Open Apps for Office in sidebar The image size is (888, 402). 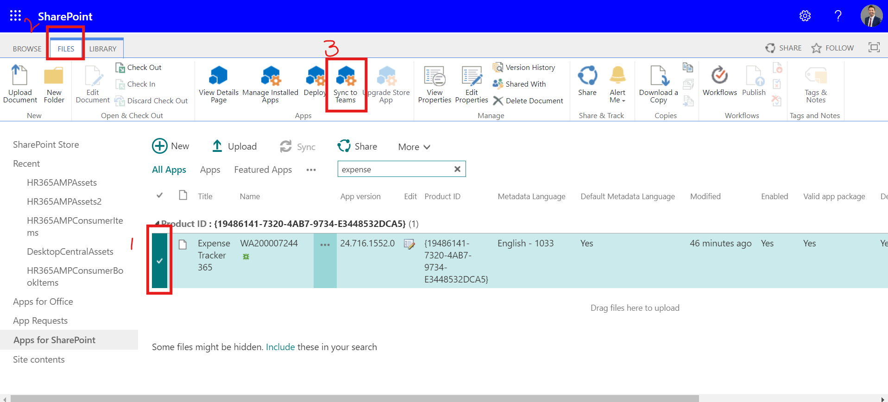[43, 301]
